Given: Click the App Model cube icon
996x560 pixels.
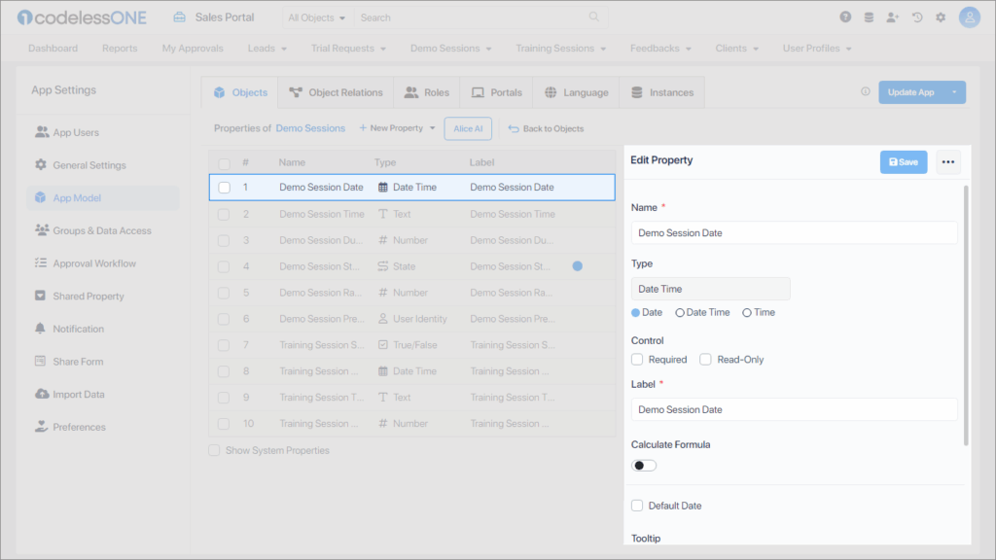Looking at the screenshot, I should (41, 197).
